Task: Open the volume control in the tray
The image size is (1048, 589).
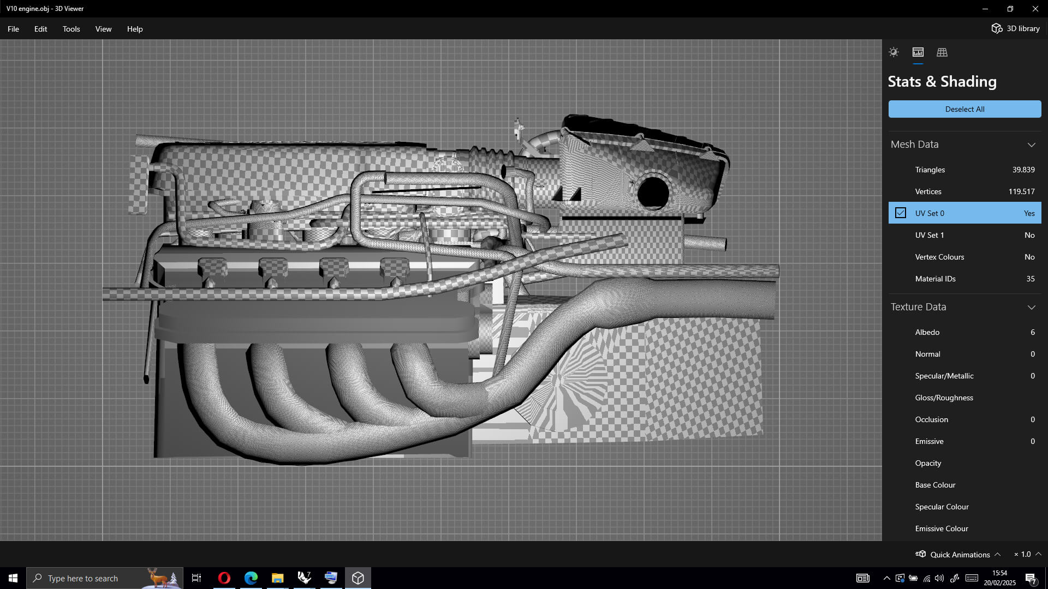Action: [939, 578]
